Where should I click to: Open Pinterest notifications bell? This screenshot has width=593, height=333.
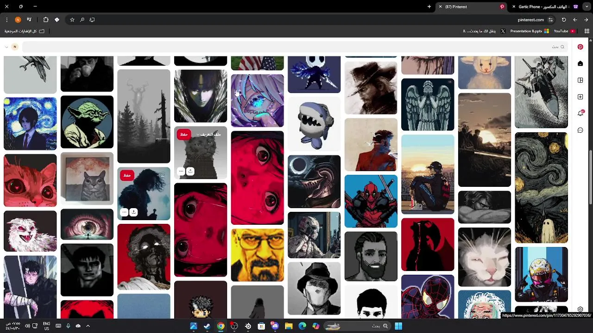[x=580, y=113]
